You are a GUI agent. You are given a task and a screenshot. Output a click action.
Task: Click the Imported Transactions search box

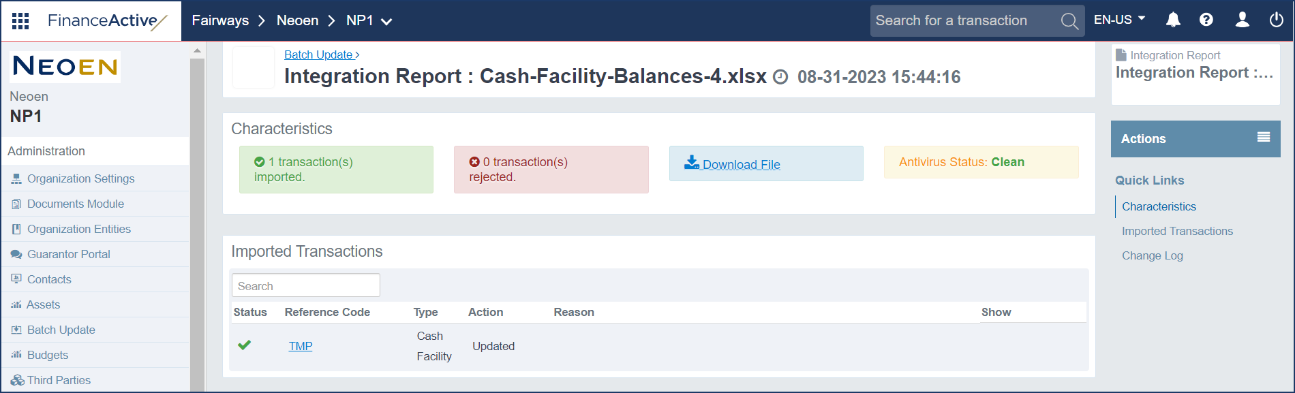point(305,285)
